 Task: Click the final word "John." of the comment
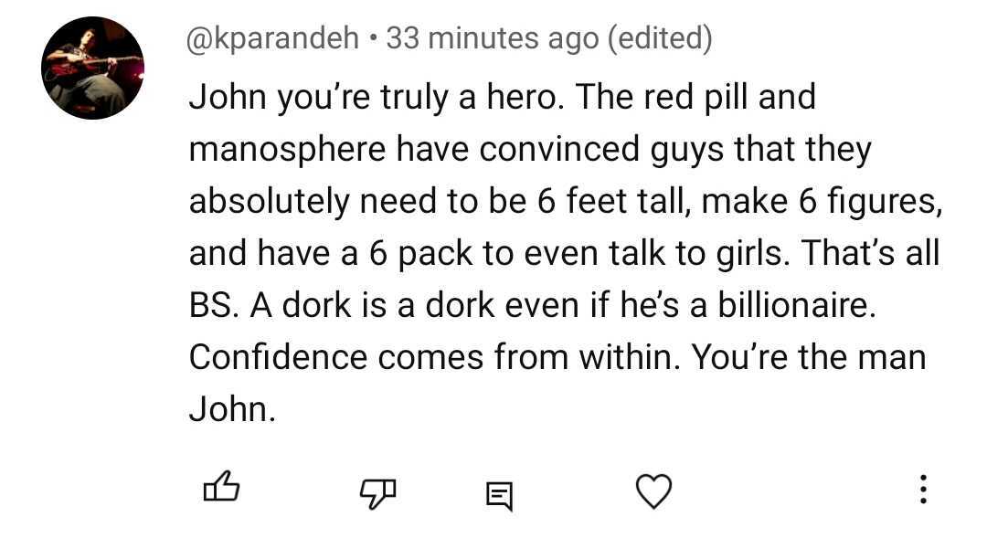pos(231,409)
